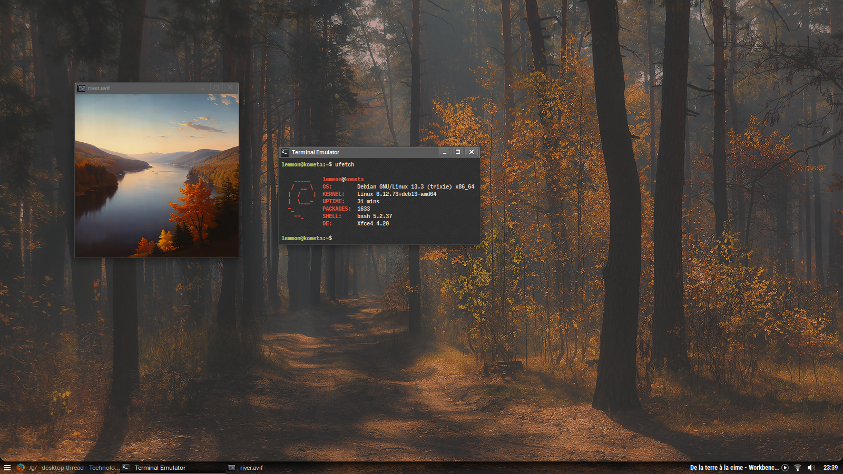Click the 23:39 clock
Viewport: 843px width, 474px height.
coord(830,468)
